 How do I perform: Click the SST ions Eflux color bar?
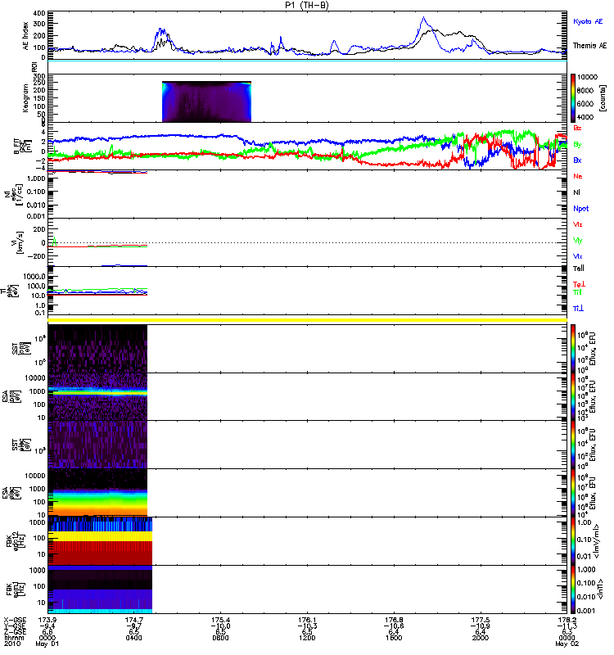coord(574,349)
